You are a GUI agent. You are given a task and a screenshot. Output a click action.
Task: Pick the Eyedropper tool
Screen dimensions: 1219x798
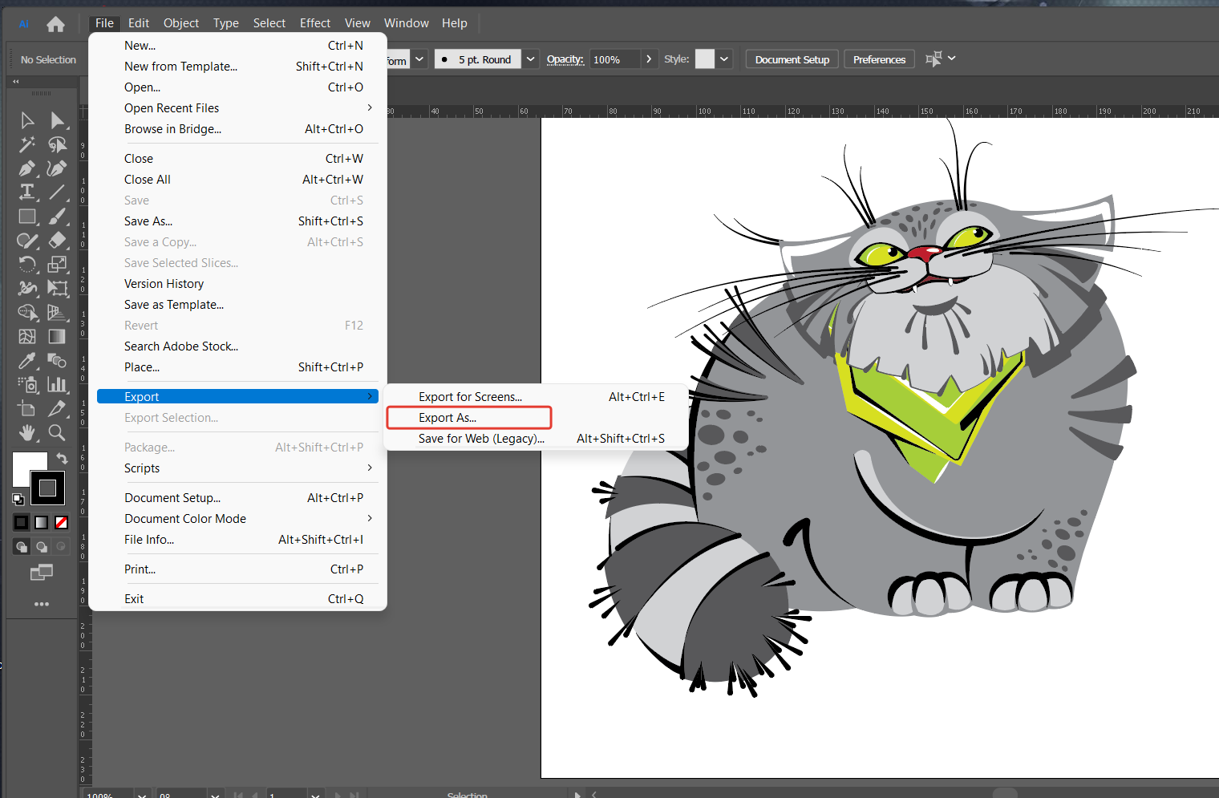tap(26, 359)
